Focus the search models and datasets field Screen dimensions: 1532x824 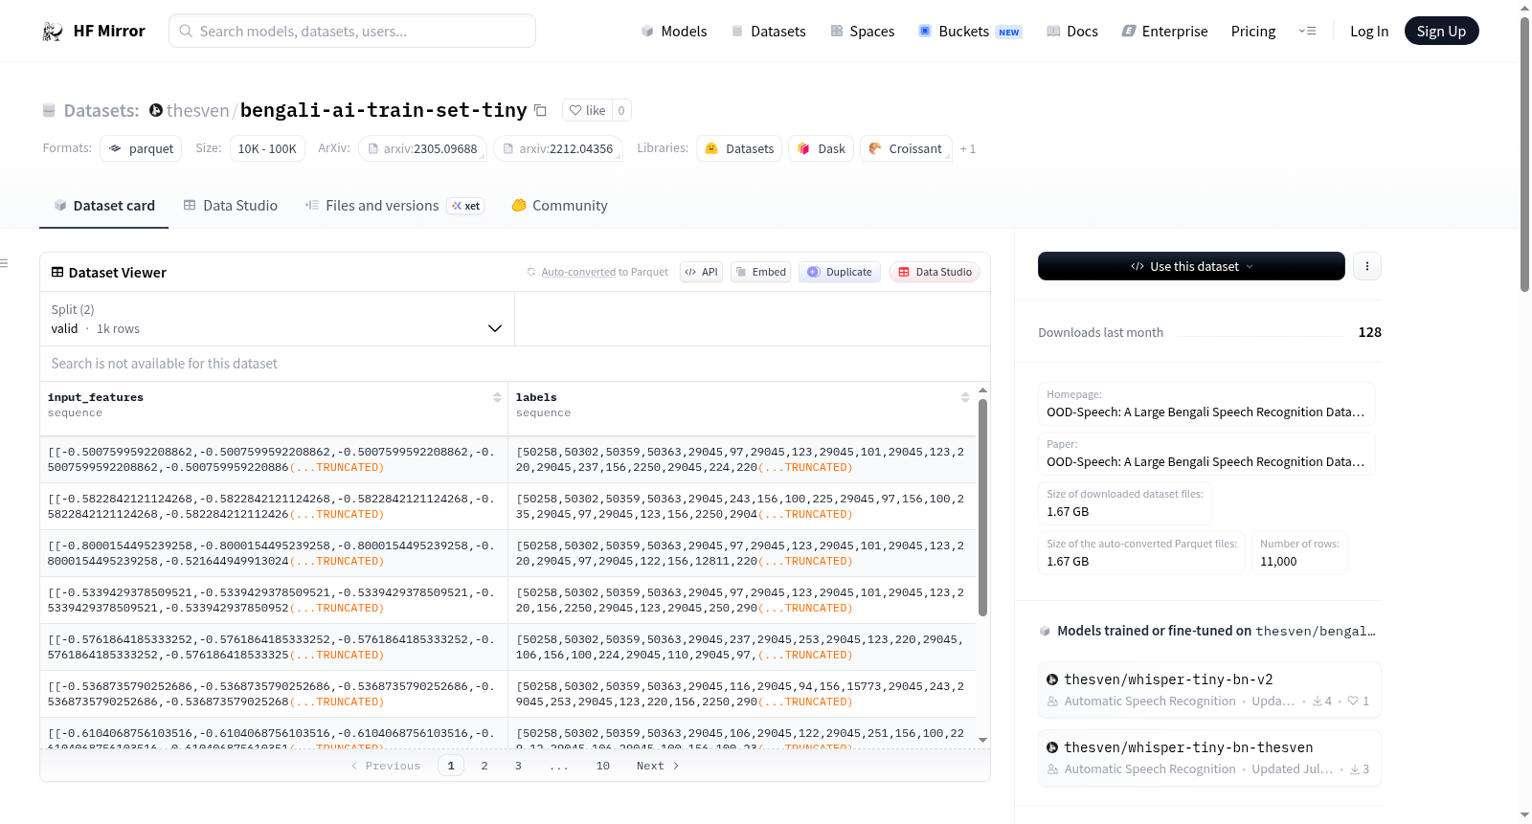[x=352, y=31]
